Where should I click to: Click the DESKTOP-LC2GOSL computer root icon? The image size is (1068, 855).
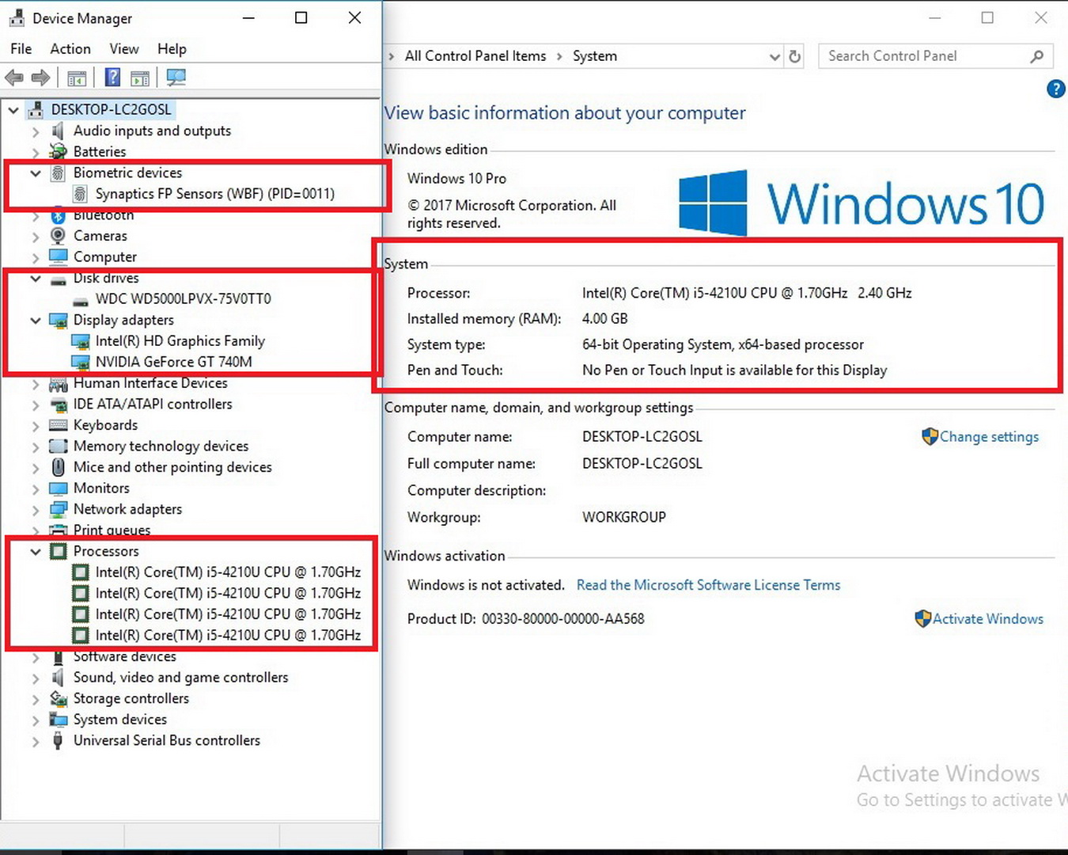pos(36,109)
